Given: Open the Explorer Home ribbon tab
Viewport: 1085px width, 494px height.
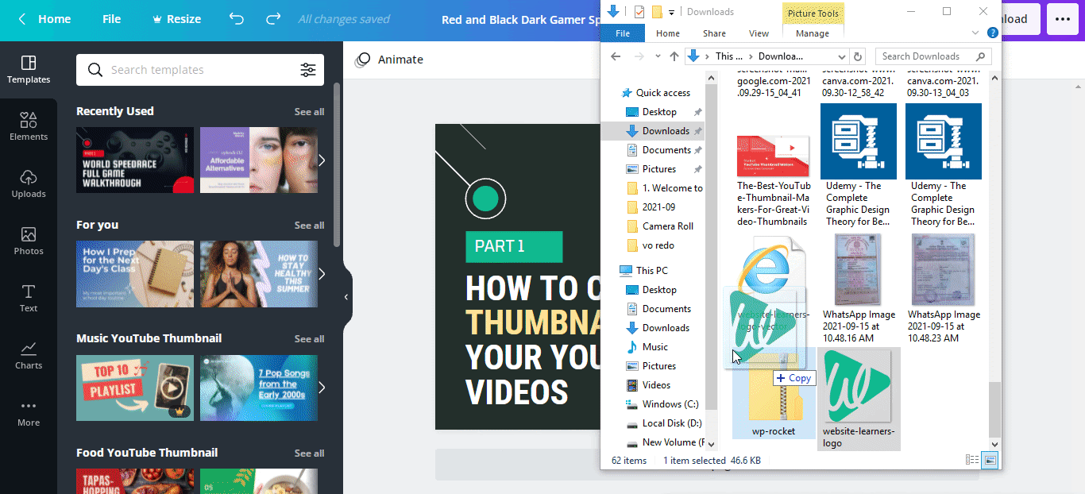Looking at the screenshot, I should pos(668,33).
